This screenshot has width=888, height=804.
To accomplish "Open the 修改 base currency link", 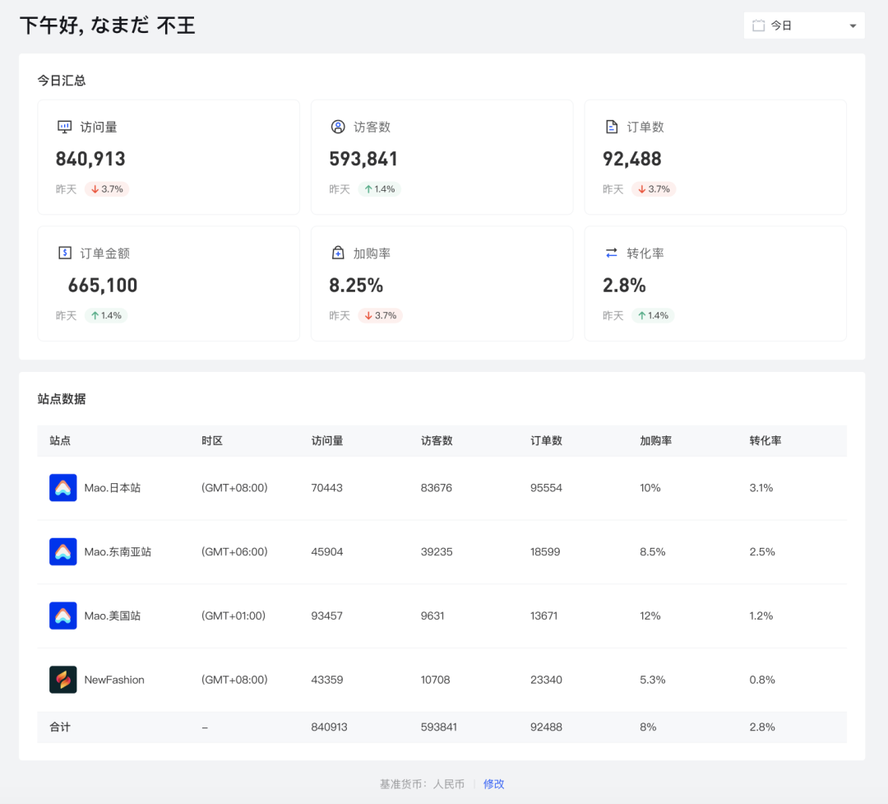I will [x=493, y=783].
